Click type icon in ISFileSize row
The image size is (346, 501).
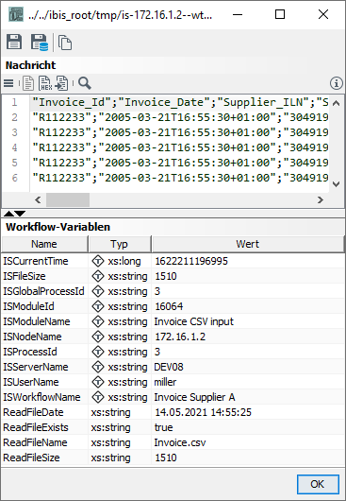tap(98, 276)
